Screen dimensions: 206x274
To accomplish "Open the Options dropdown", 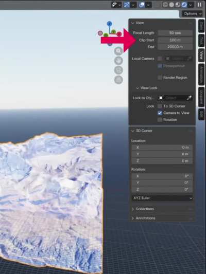I will tap(192, 14).
